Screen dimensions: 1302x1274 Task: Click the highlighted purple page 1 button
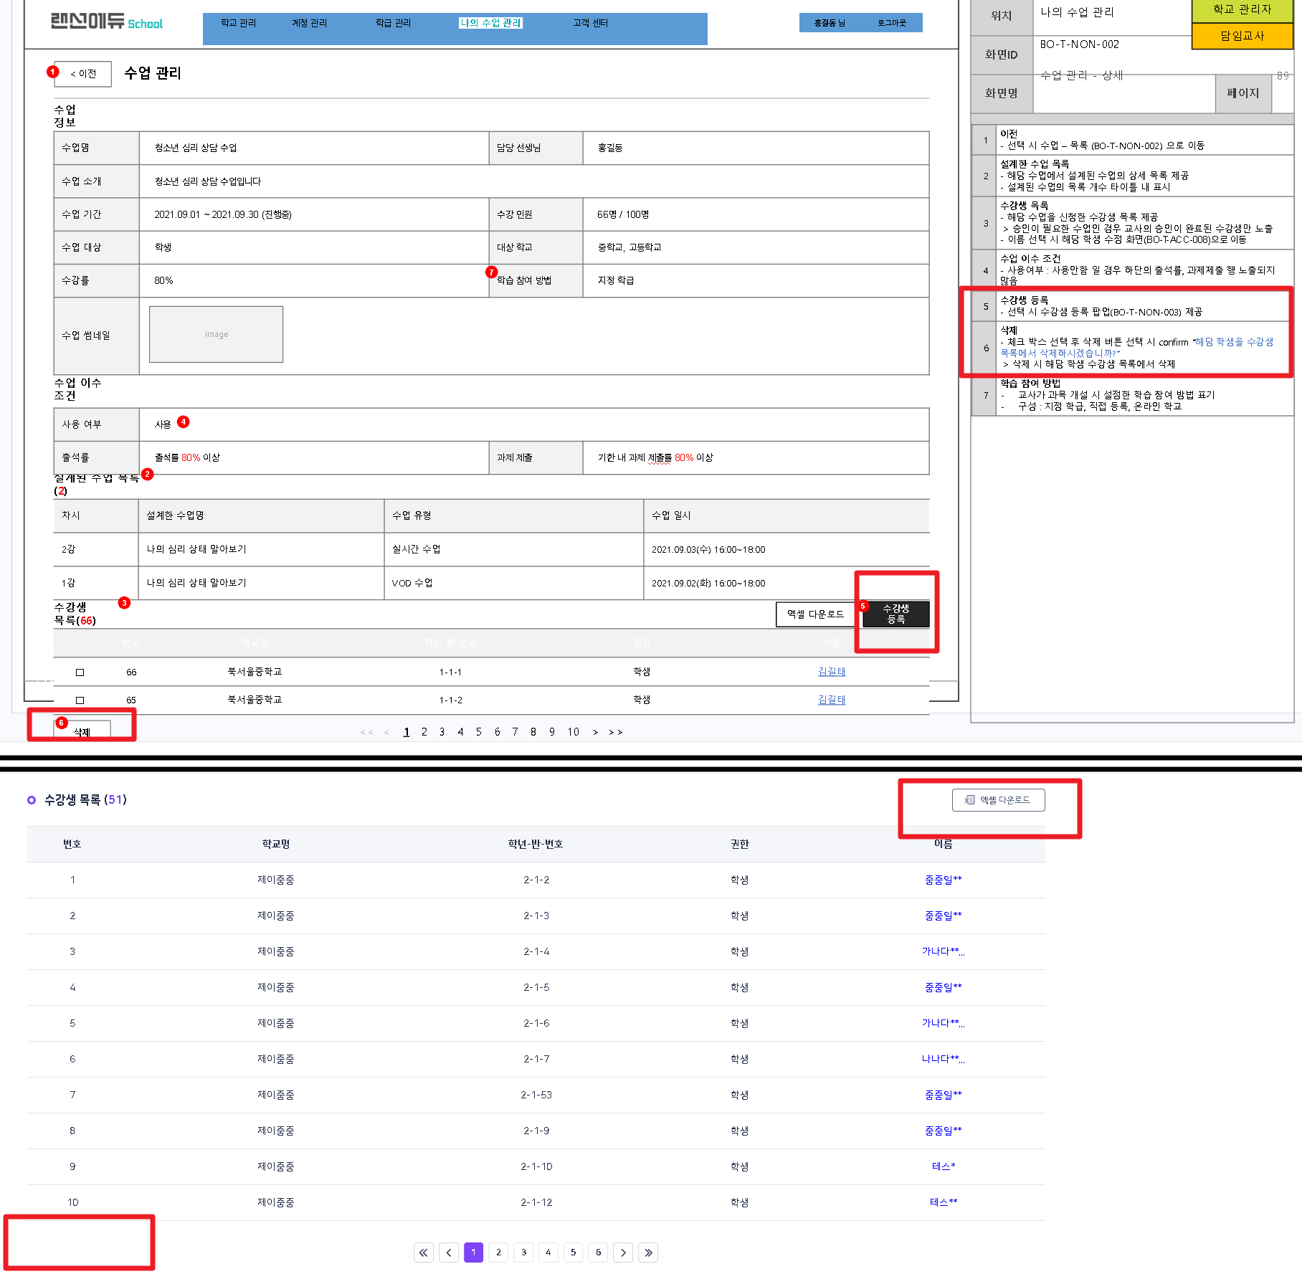[473, 1252]
